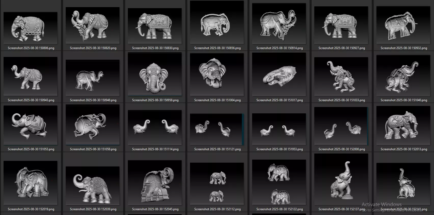Click file name "Screenshot 2025-08-30 151040.png"

pyautogui.click(x=404, y=100)
